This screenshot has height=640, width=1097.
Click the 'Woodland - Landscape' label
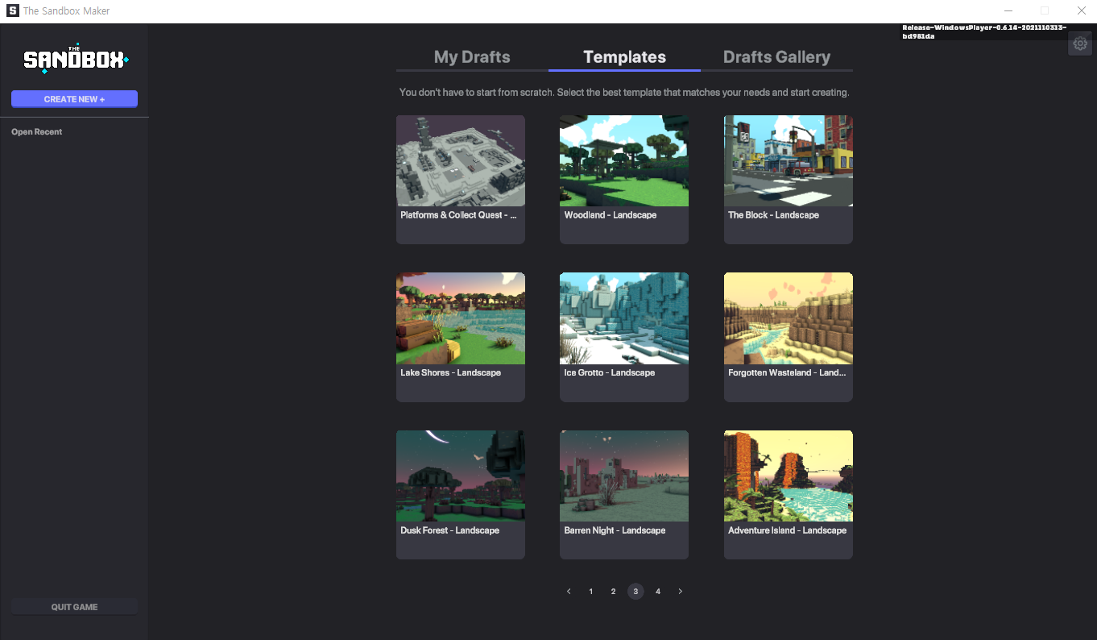611,215
